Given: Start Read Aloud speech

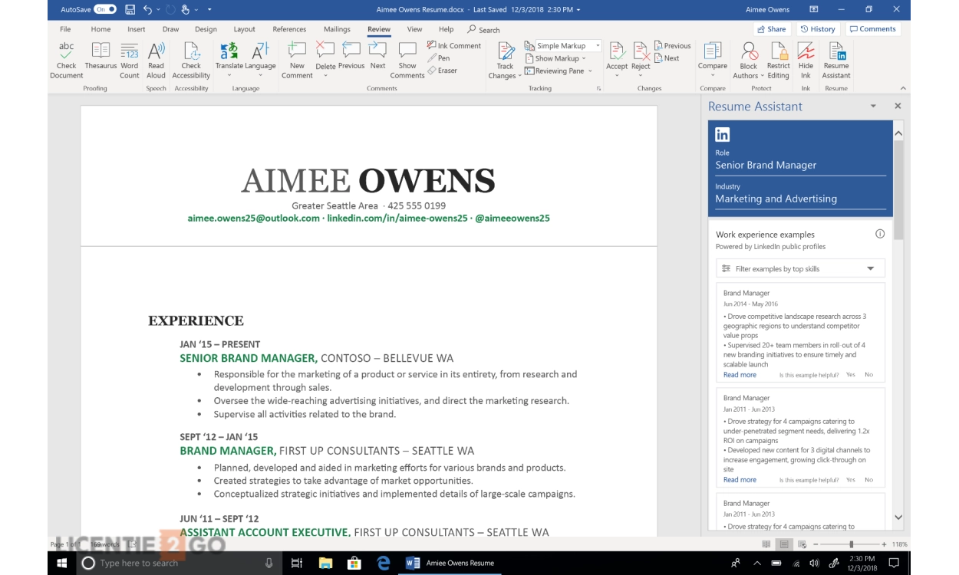Looking at the screenshot, I should point(156,51).
